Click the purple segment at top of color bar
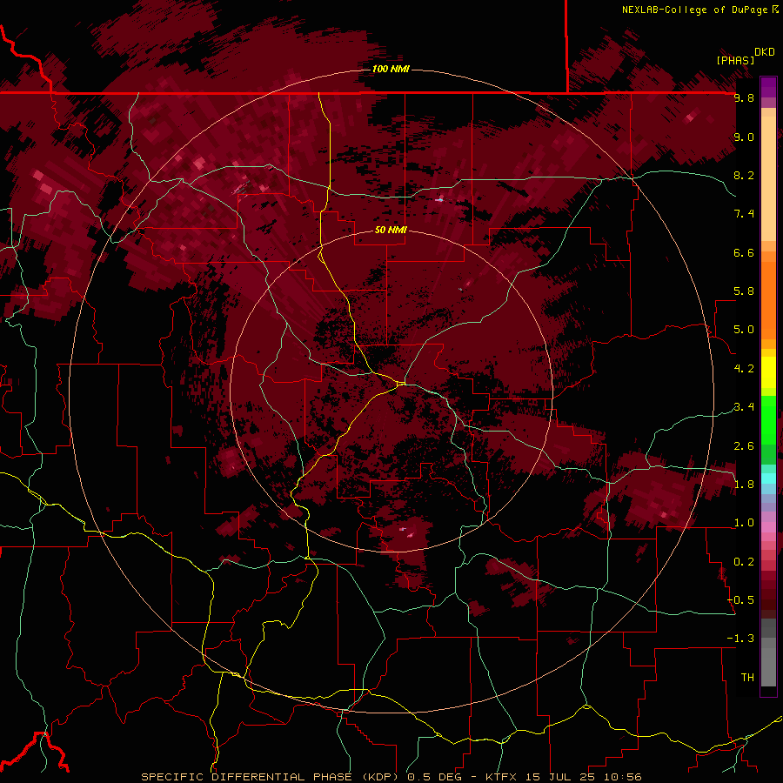This screenshot has width=783, height=783. click(768, 87)
